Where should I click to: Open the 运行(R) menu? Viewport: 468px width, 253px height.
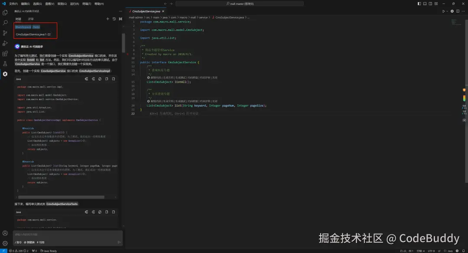tap(74, 3)
